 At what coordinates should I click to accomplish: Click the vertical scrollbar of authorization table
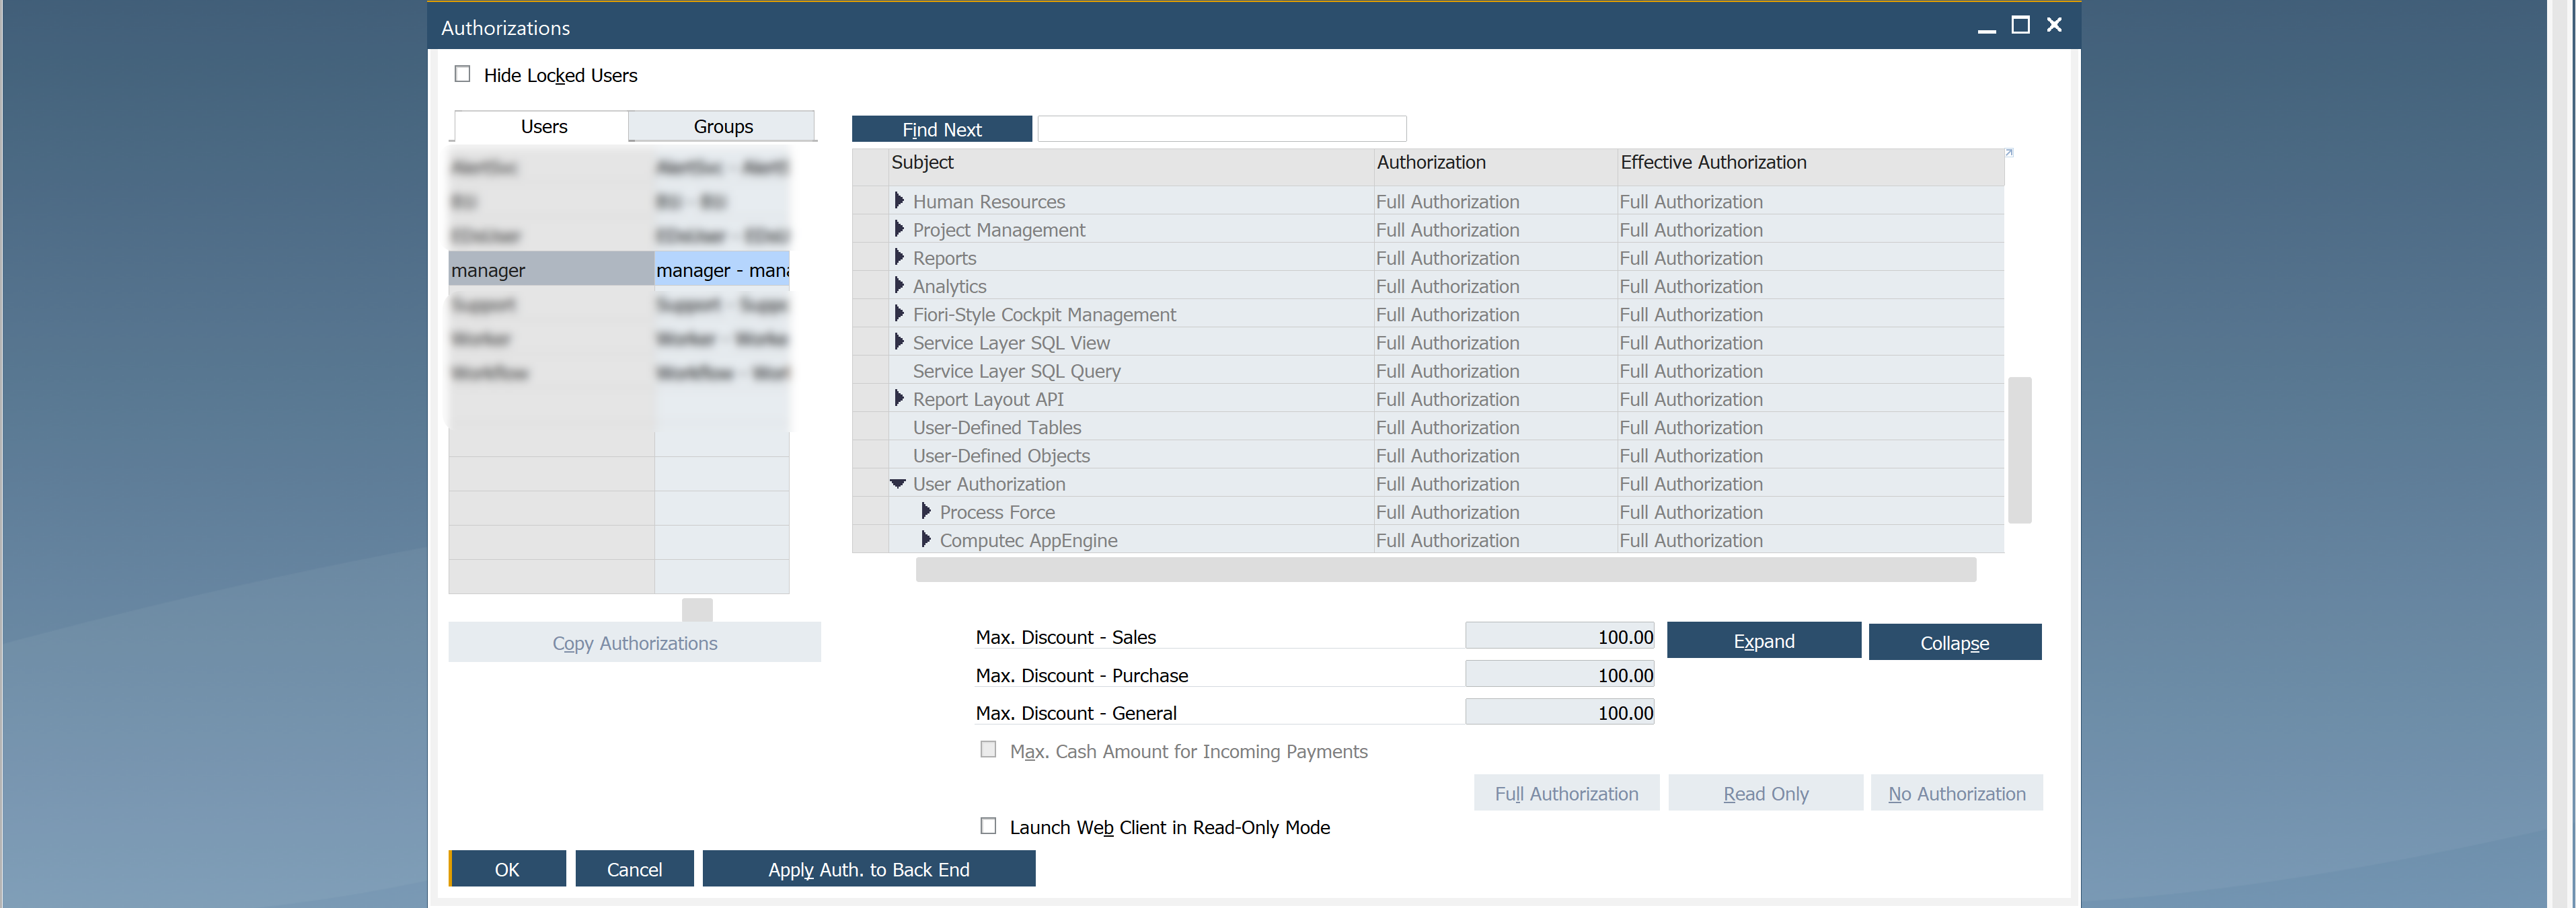pos(2019,450)
